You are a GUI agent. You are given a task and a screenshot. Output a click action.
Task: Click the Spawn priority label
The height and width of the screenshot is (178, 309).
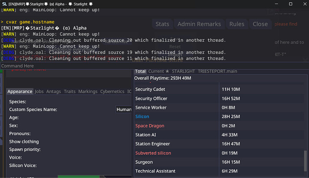(x=25, y=149)
